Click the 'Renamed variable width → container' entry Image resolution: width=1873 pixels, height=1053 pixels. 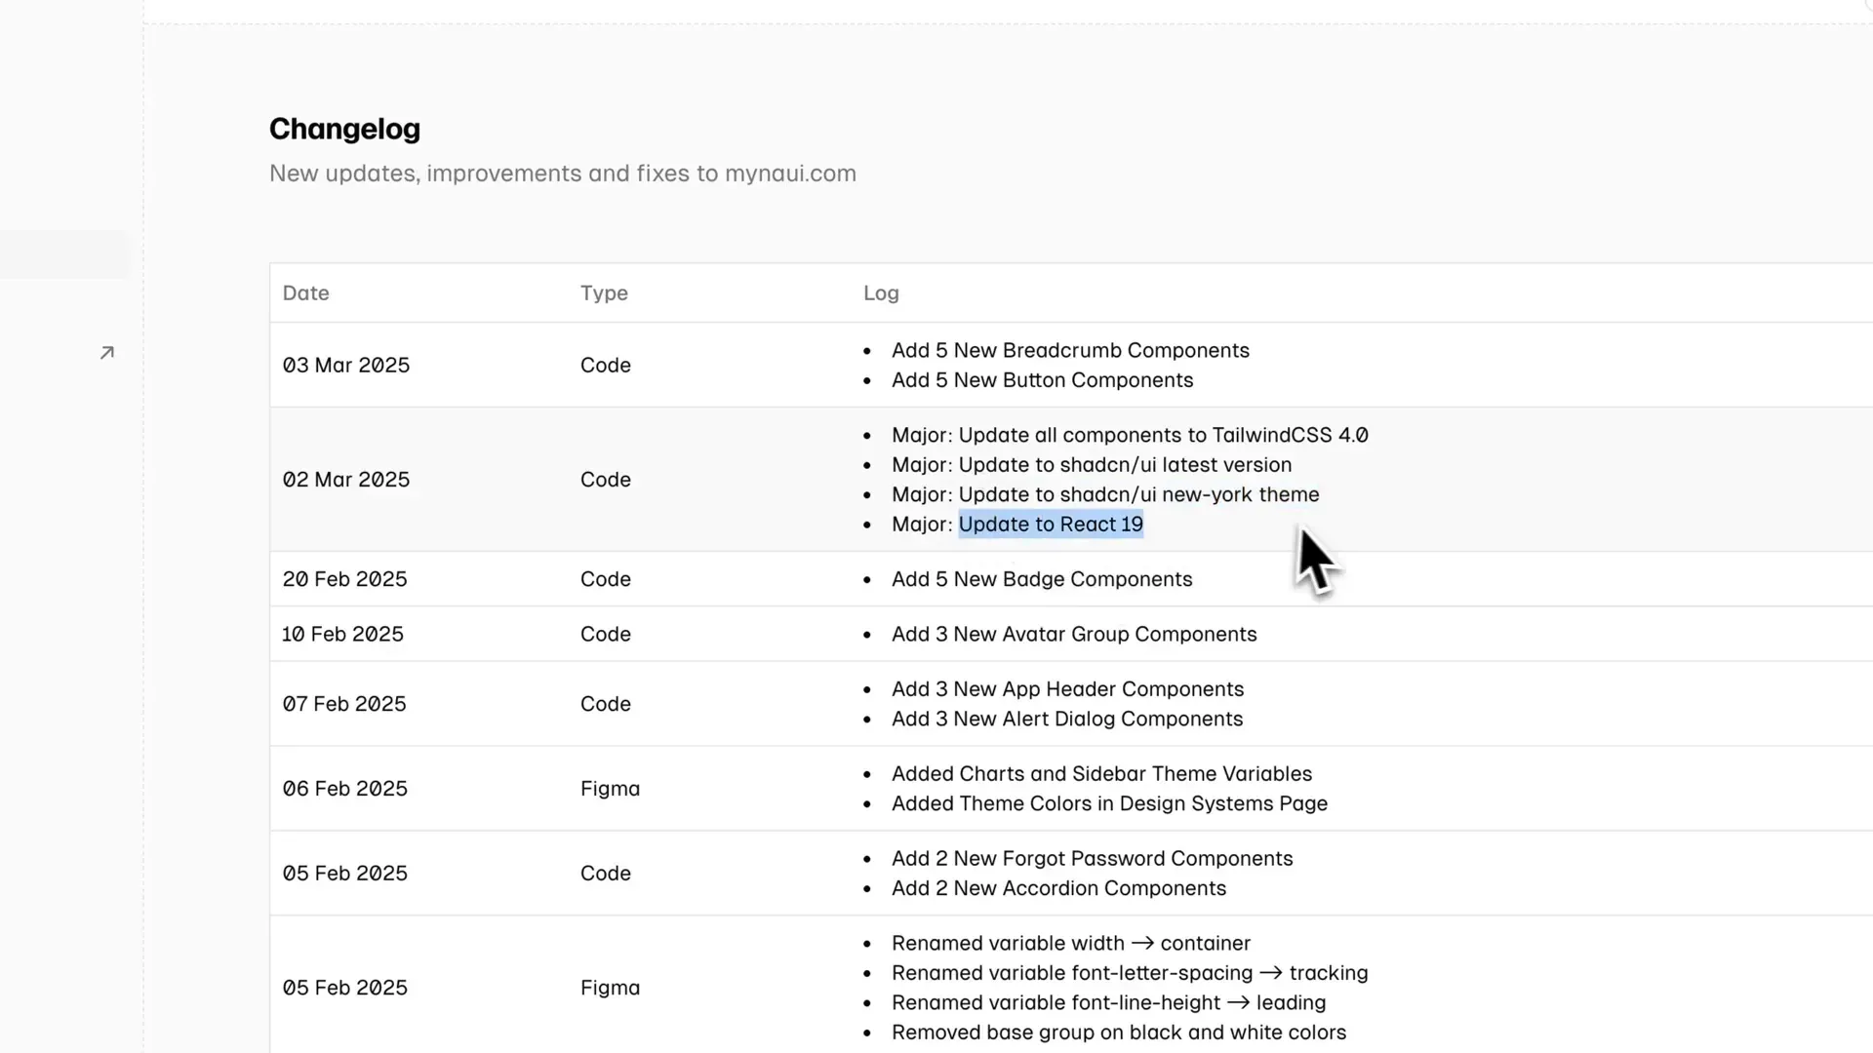click(x=1070, y=944)
